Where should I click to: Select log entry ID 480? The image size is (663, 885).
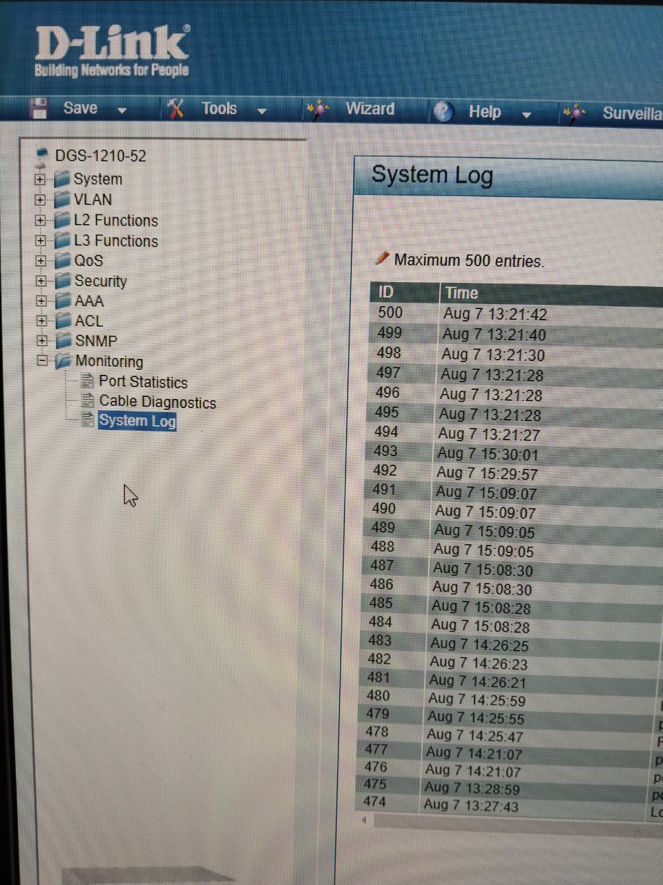click(378, 696)
